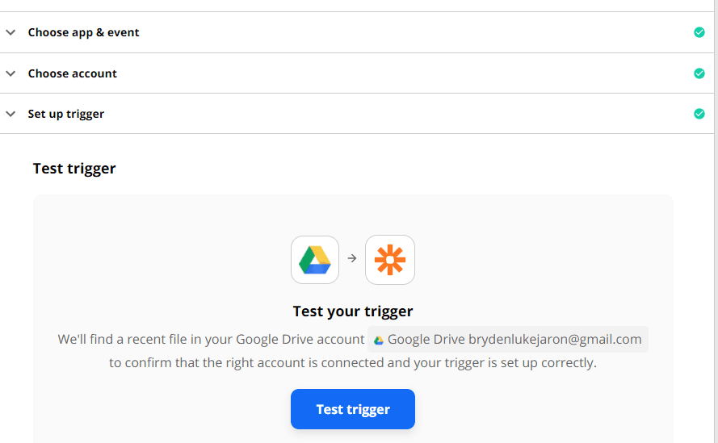Open the Choose app & event section title

(x=83, y=32)
